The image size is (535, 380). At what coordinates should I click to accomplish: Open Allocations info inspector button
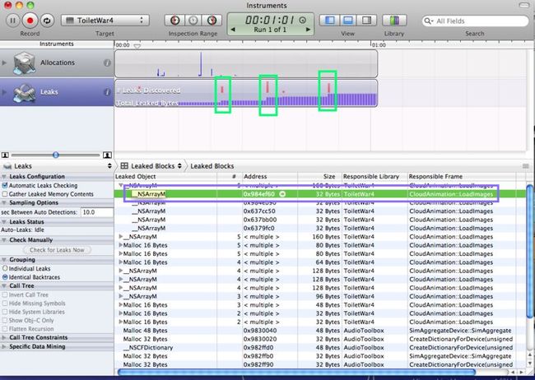[107, 63]
